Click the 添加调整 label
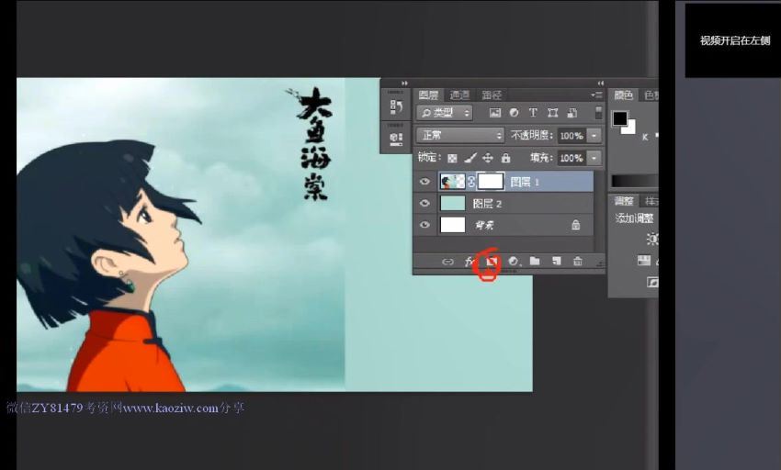The height and width of the screenshot is (470, 781). 634,218
